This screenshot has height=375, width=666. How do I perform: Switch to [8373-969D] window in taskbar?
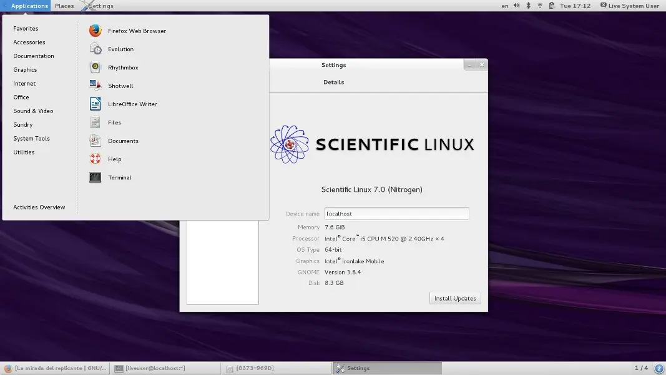276,368
